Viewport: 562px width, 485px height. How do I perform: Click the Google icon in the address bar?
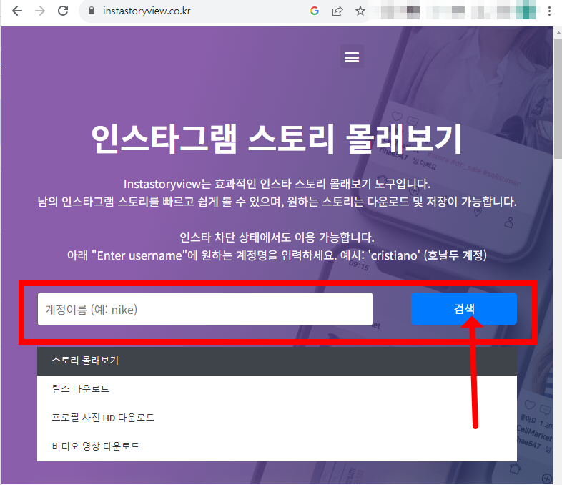(315, 11)
